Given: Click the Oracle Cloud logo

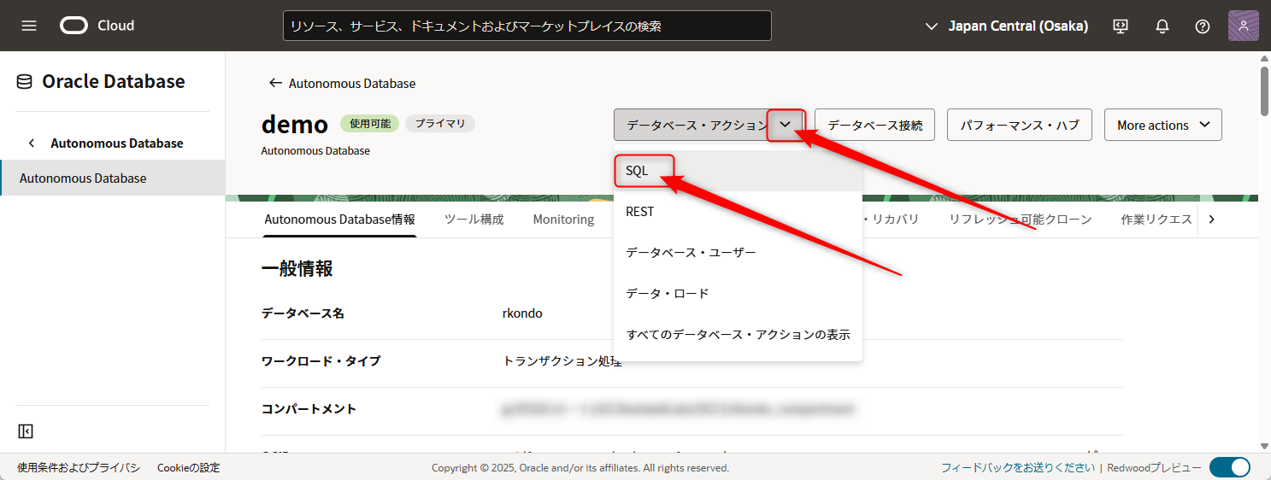Looking at the screenshot, I should coord(97,26).
